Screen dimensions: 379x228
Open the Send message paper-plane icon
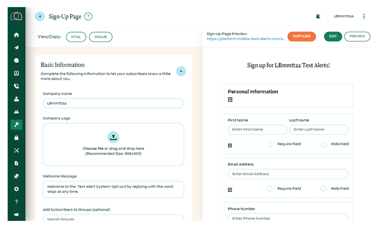(x=16, y=48)
